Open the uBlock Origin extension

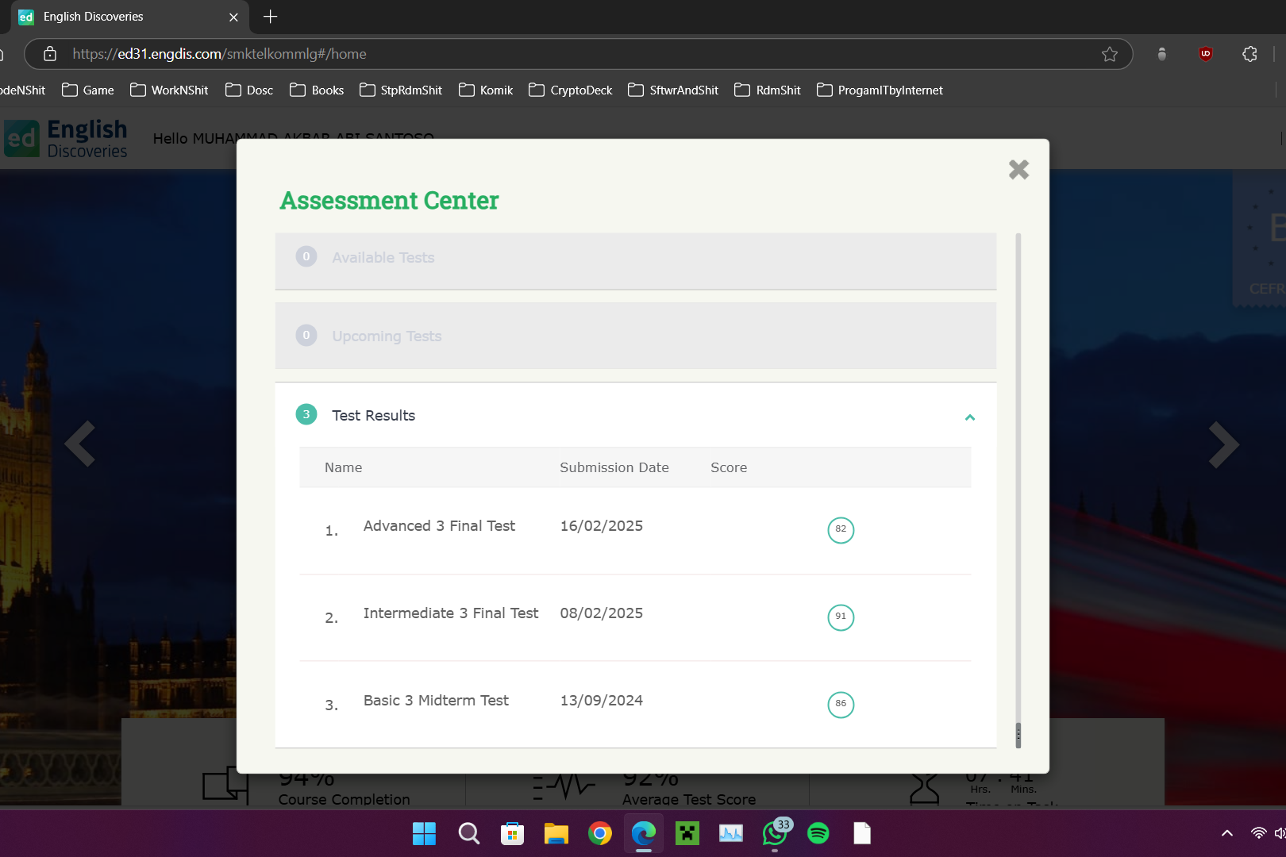(1205, 54)
